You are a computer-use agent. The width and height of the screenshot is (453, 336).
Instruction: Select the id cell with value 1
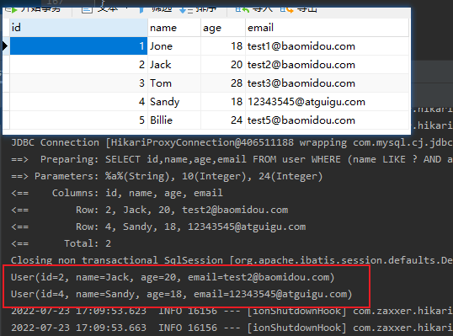coord(78,46)
